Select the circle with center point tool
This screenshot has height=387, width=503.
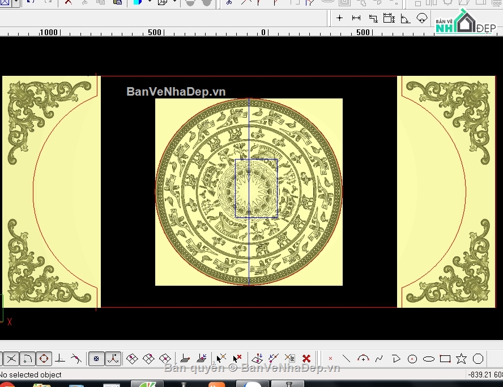412,359
